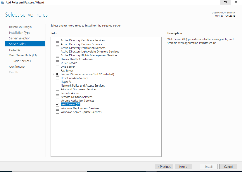Jump to the Features step
The image size is (242, 172).
(15, 50)
